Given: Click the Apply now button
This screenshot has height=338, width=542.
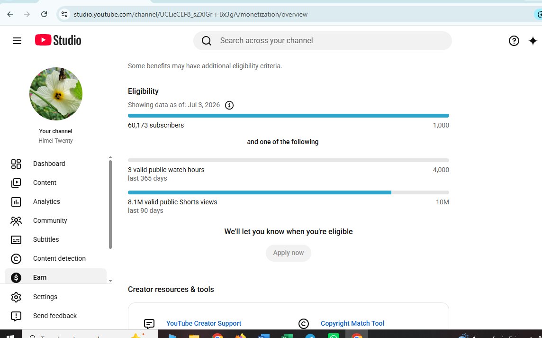Looking at the screenshot, I should coord(288,253).
